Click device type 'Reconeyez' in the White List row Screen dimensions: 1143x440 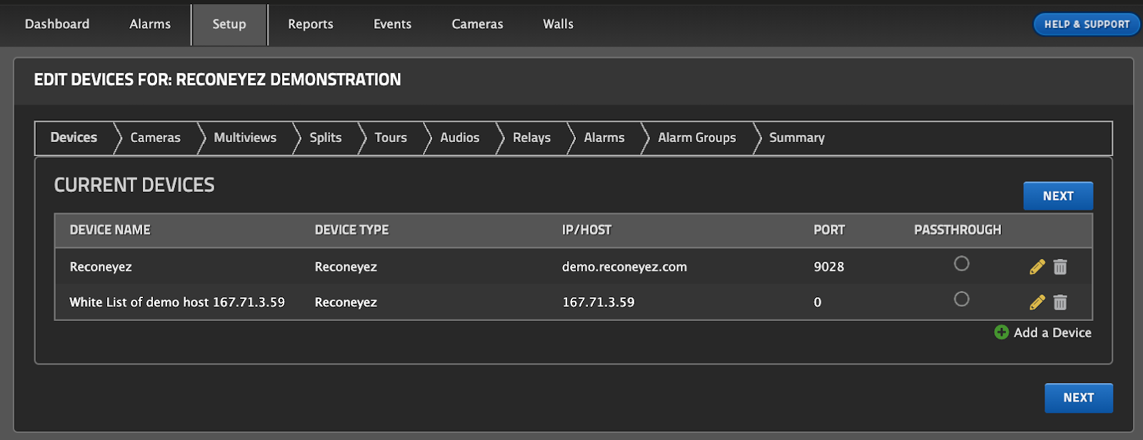(346, 302)
